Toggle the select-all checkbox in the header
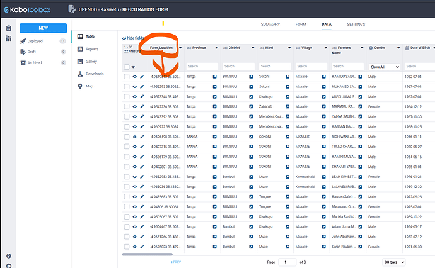 127,67
